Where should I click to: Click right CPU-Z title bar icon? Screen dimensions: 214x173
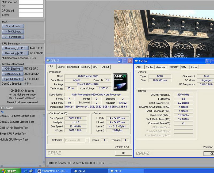(x=136, y=61)
